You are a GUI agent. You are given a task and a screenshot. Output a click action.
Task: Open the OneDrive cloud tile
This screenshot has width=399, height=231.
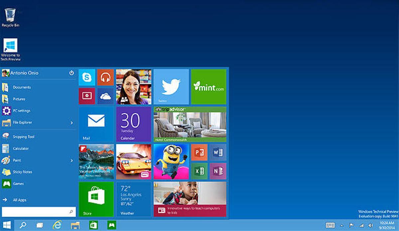[x=105, y=96]
